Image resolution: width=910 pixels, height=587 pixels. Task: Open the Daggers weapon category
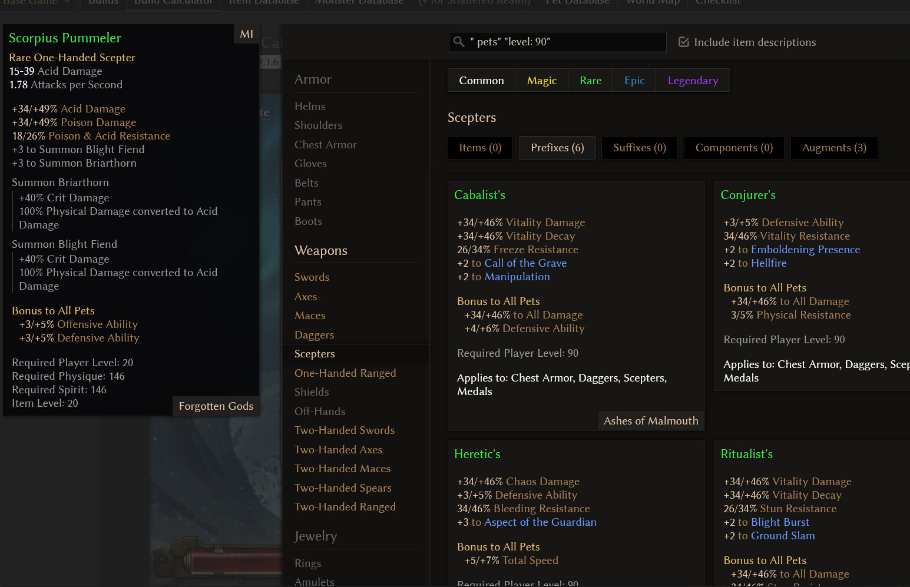pos(314,335)
